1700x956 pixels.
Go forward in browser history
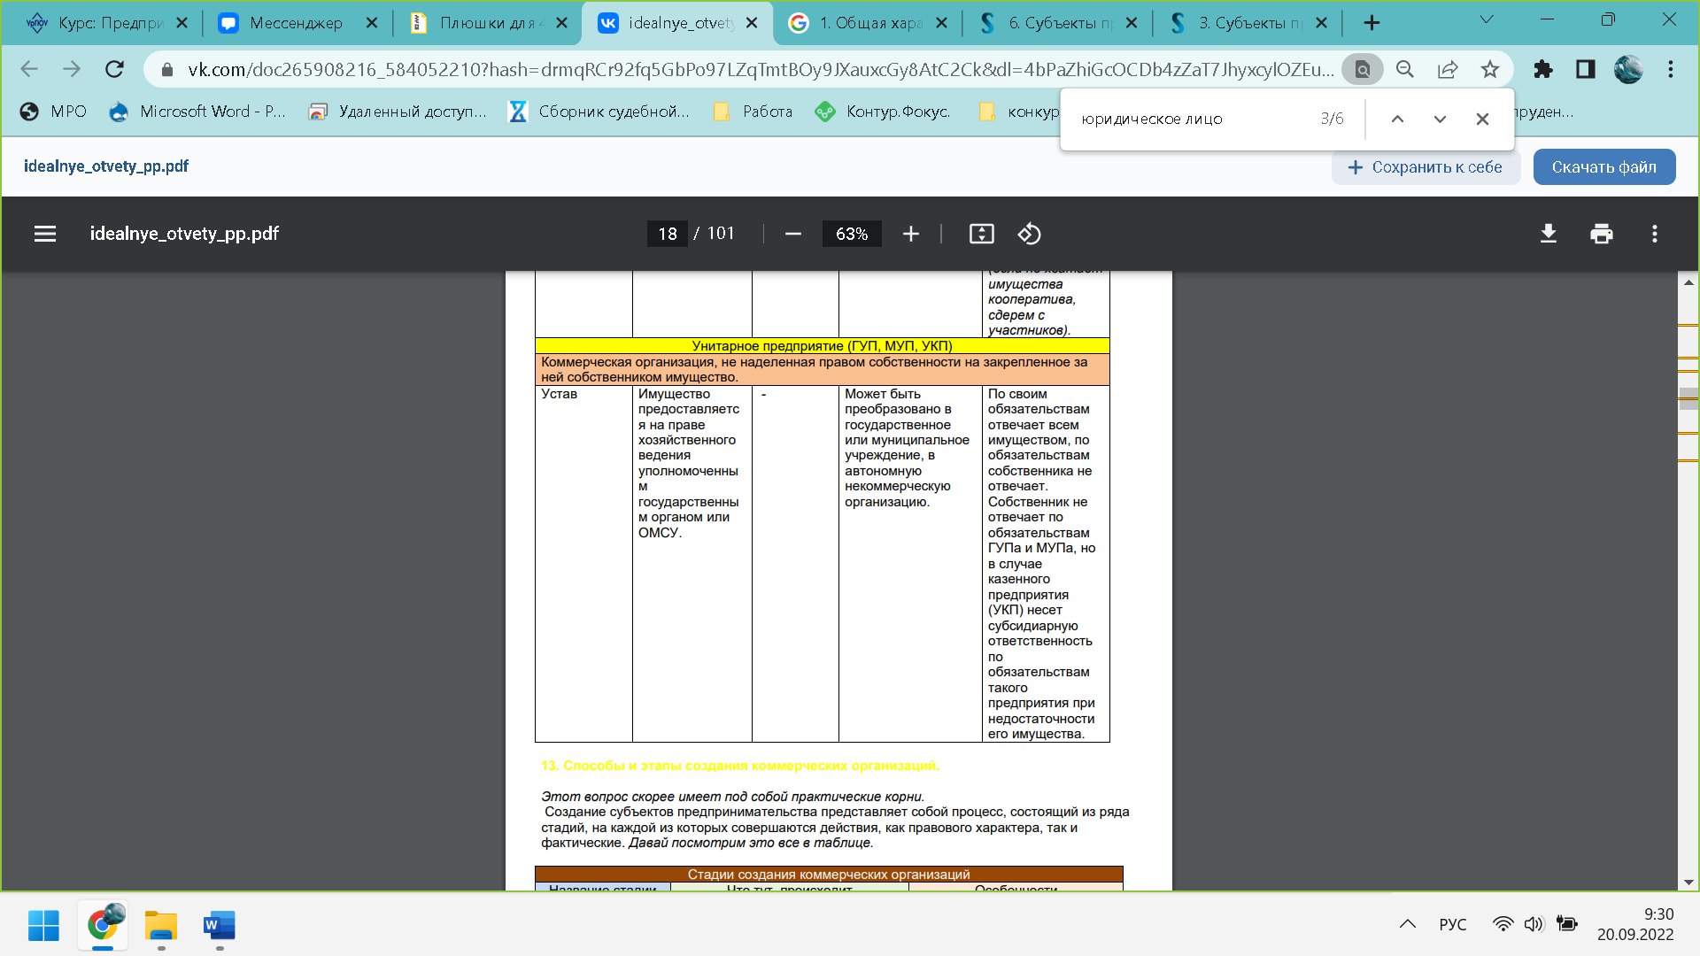72,69
